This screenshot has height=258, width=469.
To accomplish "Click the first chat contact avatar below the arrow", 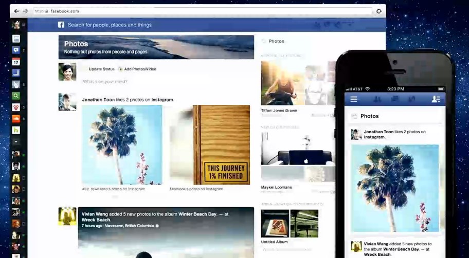I will coord(16,155).
